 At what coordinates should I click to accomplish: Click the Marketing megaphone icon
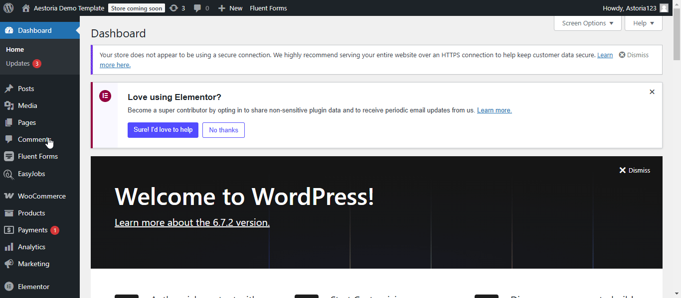pos(9,264)
